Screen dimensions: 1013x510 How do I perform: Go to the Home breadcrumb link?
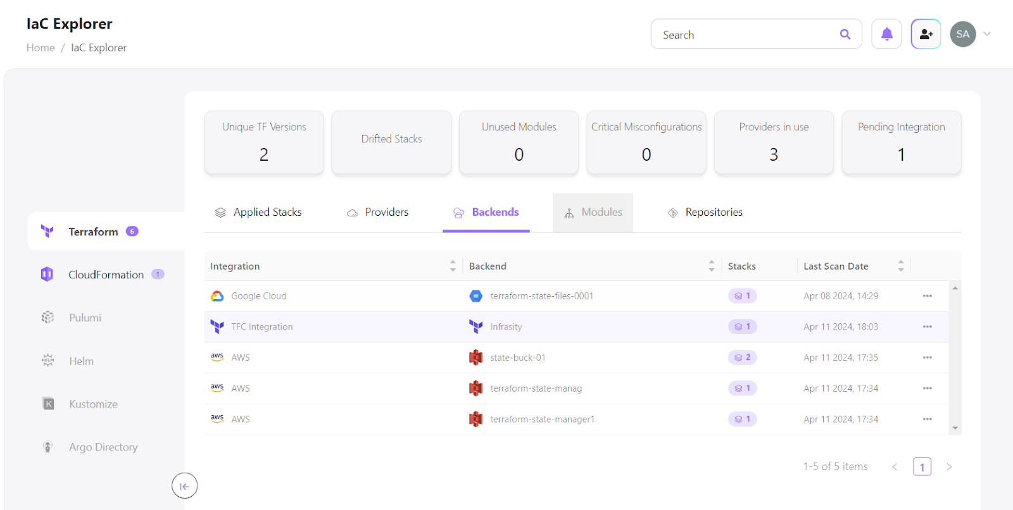point(41,47)
